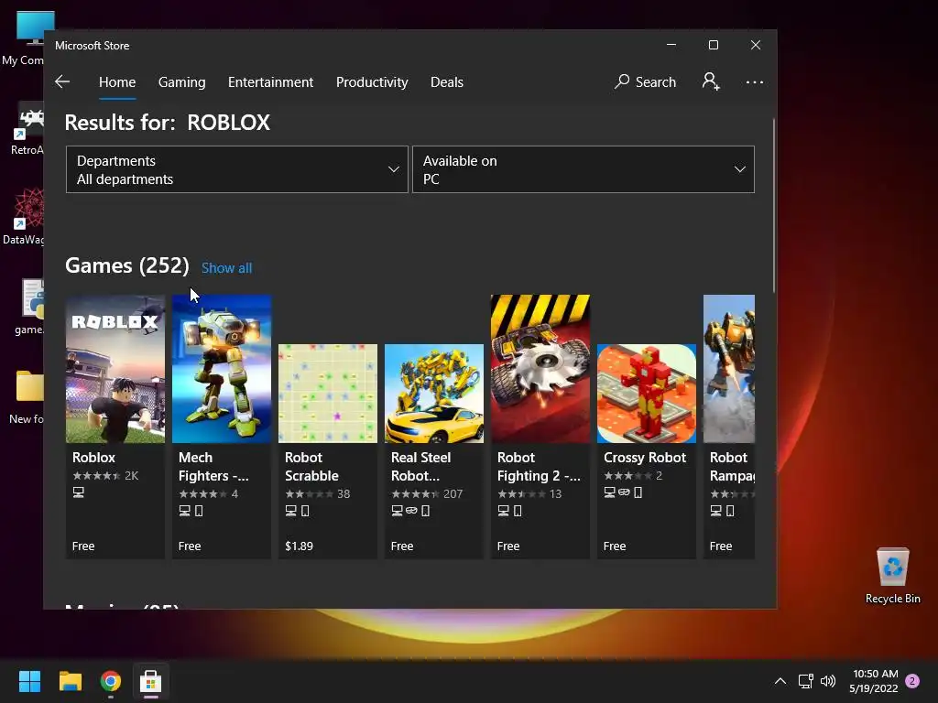Select the New folder desktop icon
The image size is (938, 703).
[27, 397]
